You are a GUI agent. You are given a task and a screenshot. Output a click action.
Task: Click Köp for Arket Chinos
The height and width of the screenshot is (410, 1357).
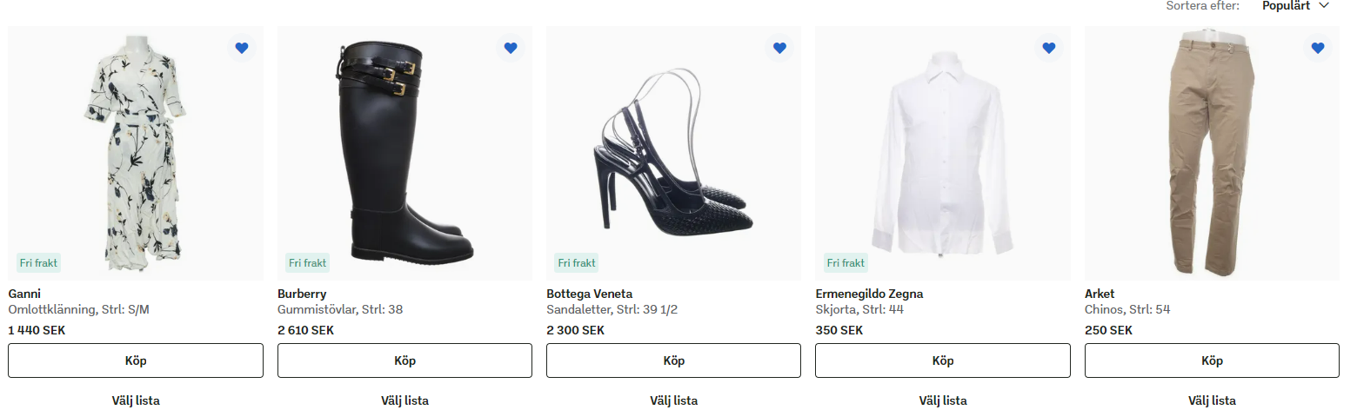(1212, 360)
